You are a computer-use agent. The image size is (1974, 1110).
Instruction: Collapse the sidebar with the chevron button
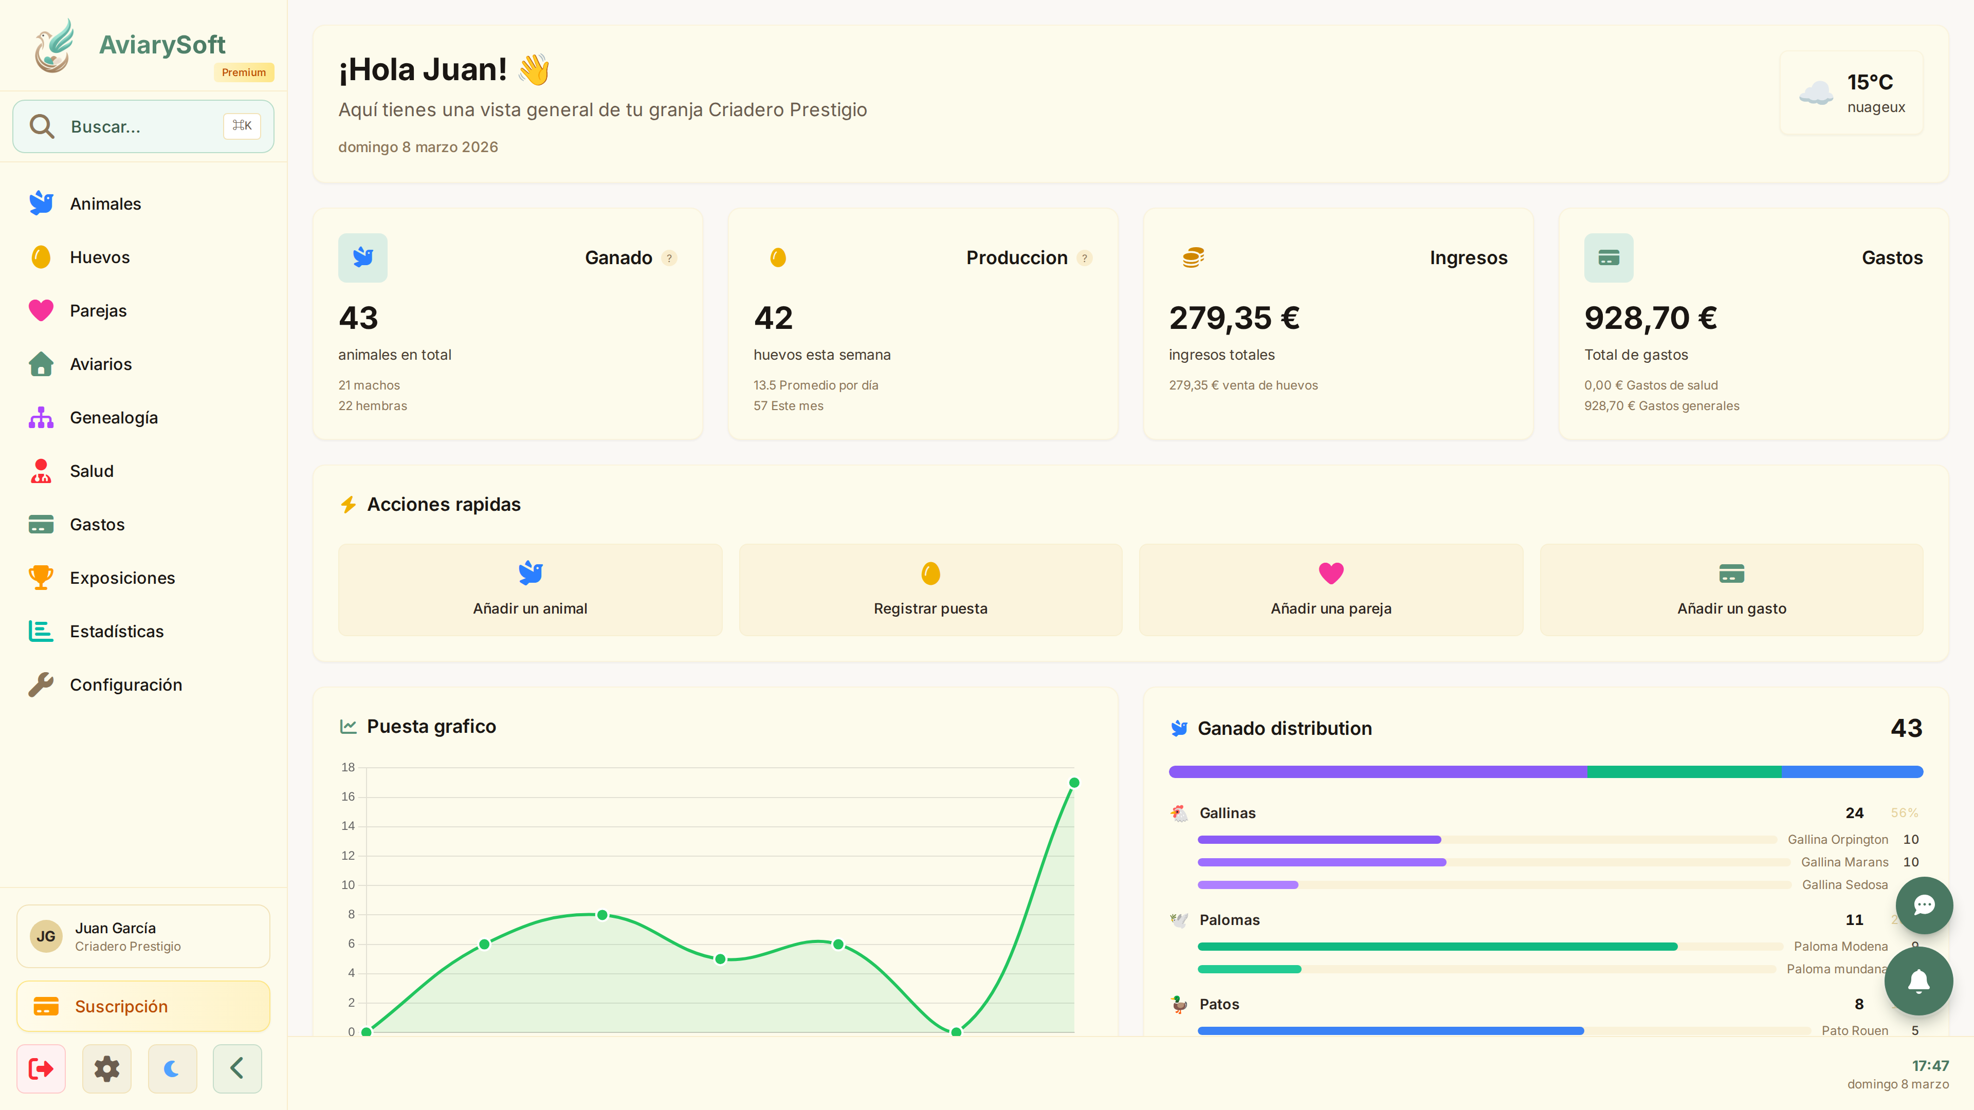pos(237,1069)
